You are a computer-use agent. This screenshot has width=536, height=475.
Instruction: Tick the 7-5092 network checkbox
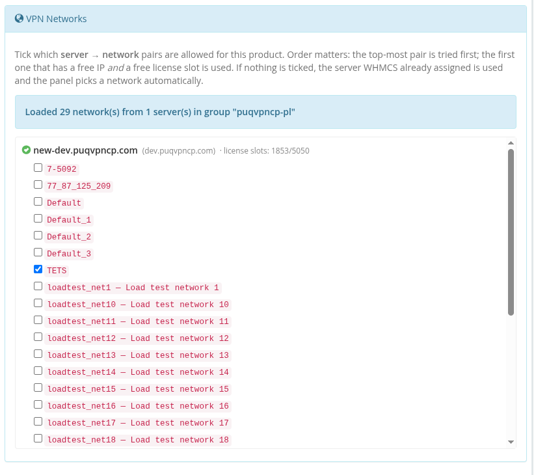click(x=38, y=168)
